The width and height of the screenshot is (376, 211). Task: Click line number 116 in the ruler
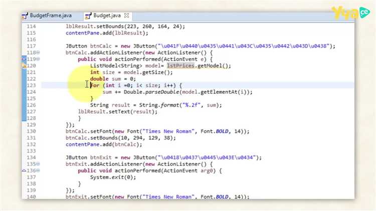[x=31, y=40]
